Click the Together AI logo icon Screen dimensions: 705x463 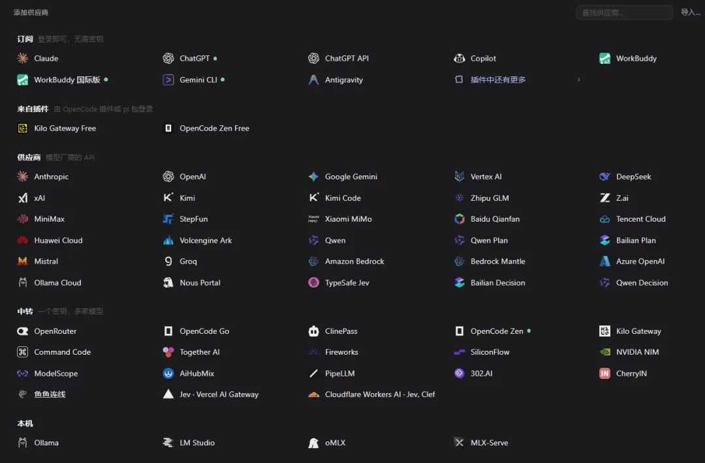coord(168,352)
